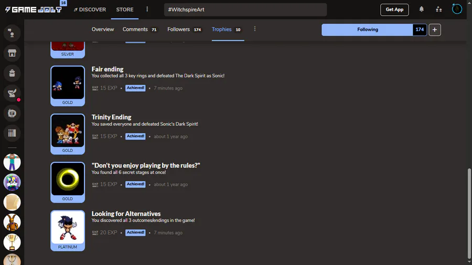Click Achieved! badge on Looking for Alternatives

(135, 233)
